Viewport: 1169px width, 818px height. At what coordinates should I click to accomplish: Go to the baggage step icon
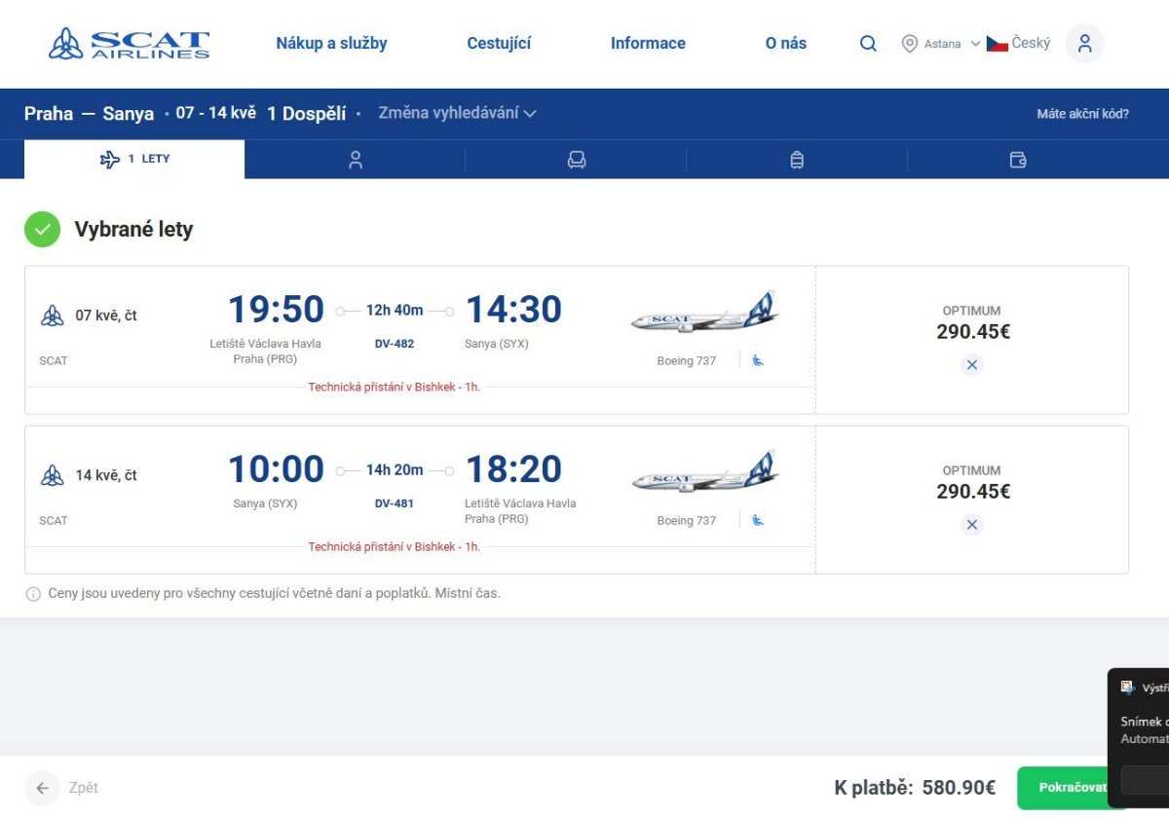click(x=797, y=160)
